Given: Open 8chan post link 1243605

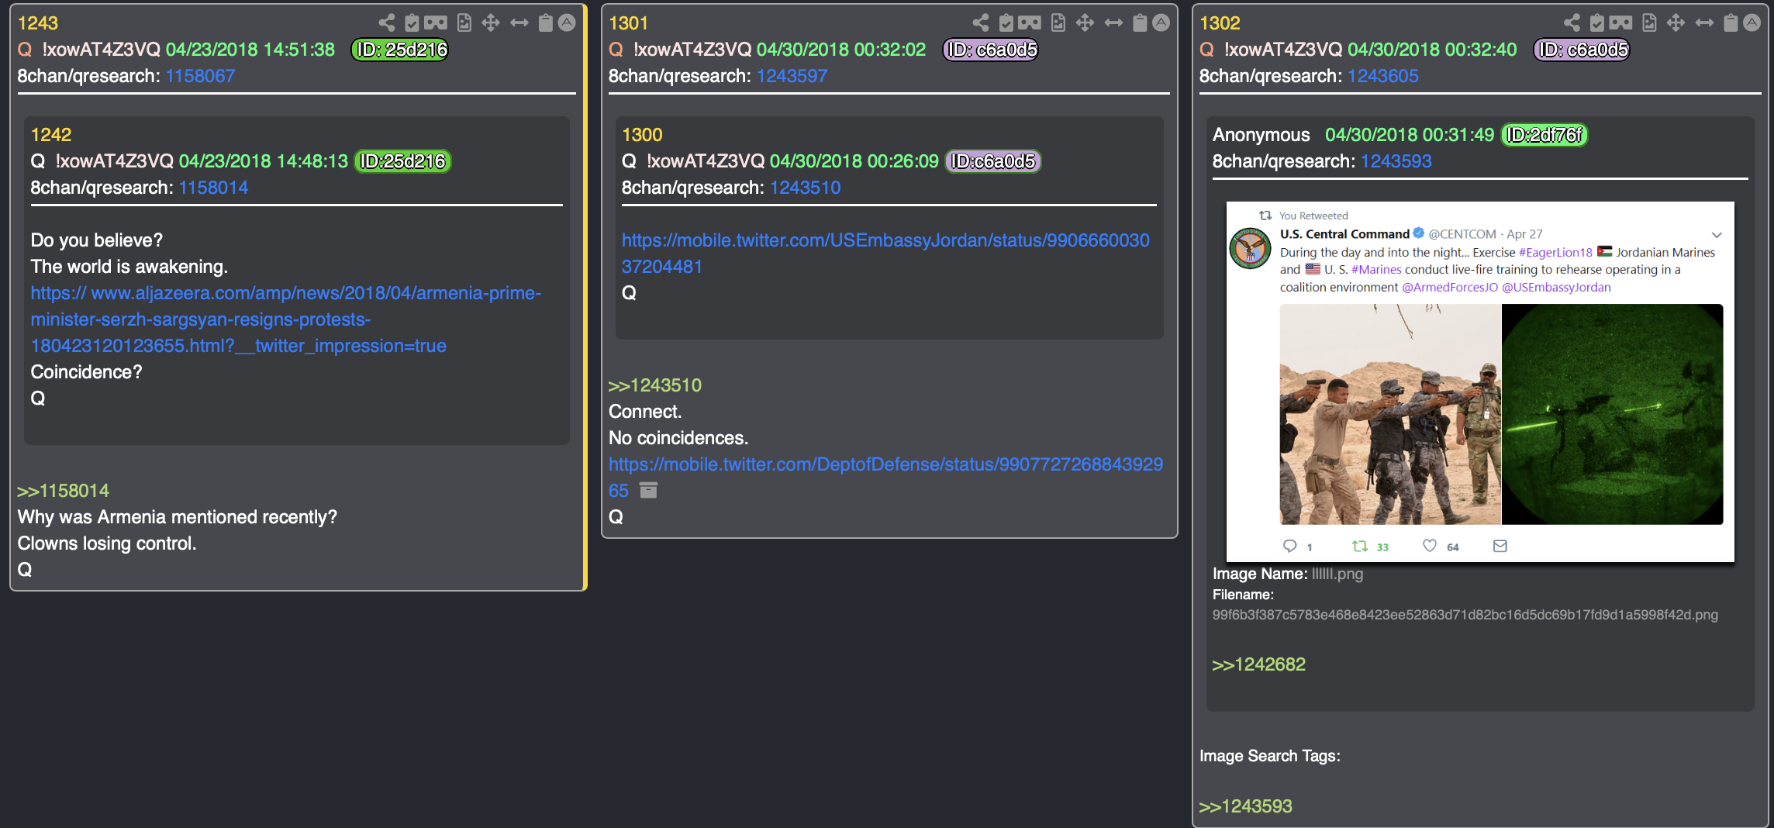Looking at the screenshot, I should [1383, 76].
